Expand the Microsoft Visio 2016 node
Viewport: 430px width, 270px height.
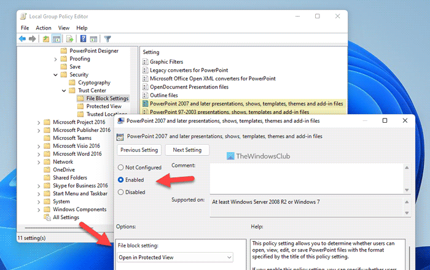coord(39,147)
